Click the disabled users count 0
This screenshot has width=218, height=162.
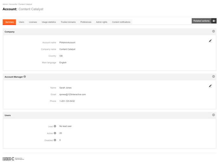coord(60,140)
